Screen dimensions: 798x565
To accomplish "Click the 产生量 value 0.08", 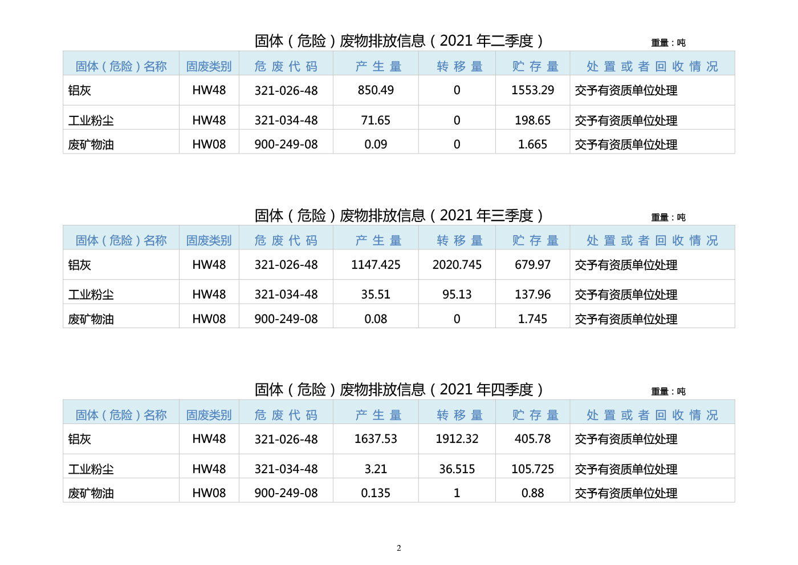I will (x=376, y=319).
